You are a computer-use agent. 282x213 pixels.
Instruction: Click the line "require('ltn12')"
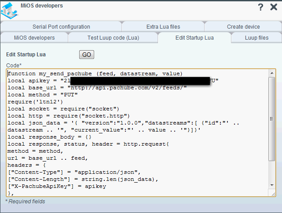(x=35, y=102)
